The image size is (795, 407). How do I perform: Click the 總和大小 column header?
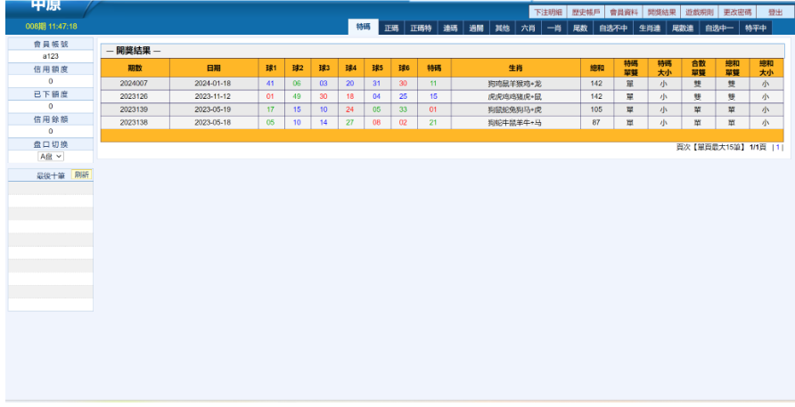(766, 68)
